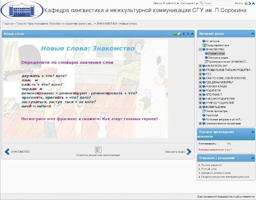
Task: Open Проверка знаний: ЗНАКОМСТ... tree item
Action: point(228,62)
